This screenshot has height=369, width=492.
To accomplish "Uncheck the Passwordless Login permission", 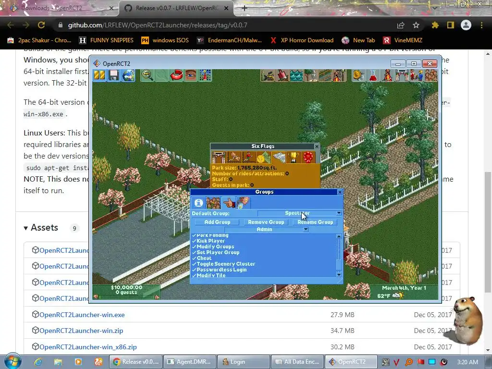I will tap(219, 270).
